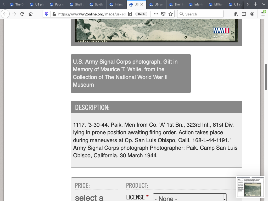Open a new browser tab
The height and width of the screenshot is (201, 268).
coord(255,4)
